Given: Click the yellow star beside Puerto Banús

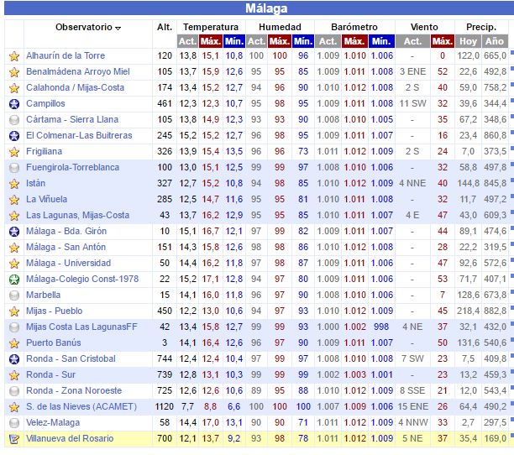Looking at the screenshot, I should click(x=13, y=343).
